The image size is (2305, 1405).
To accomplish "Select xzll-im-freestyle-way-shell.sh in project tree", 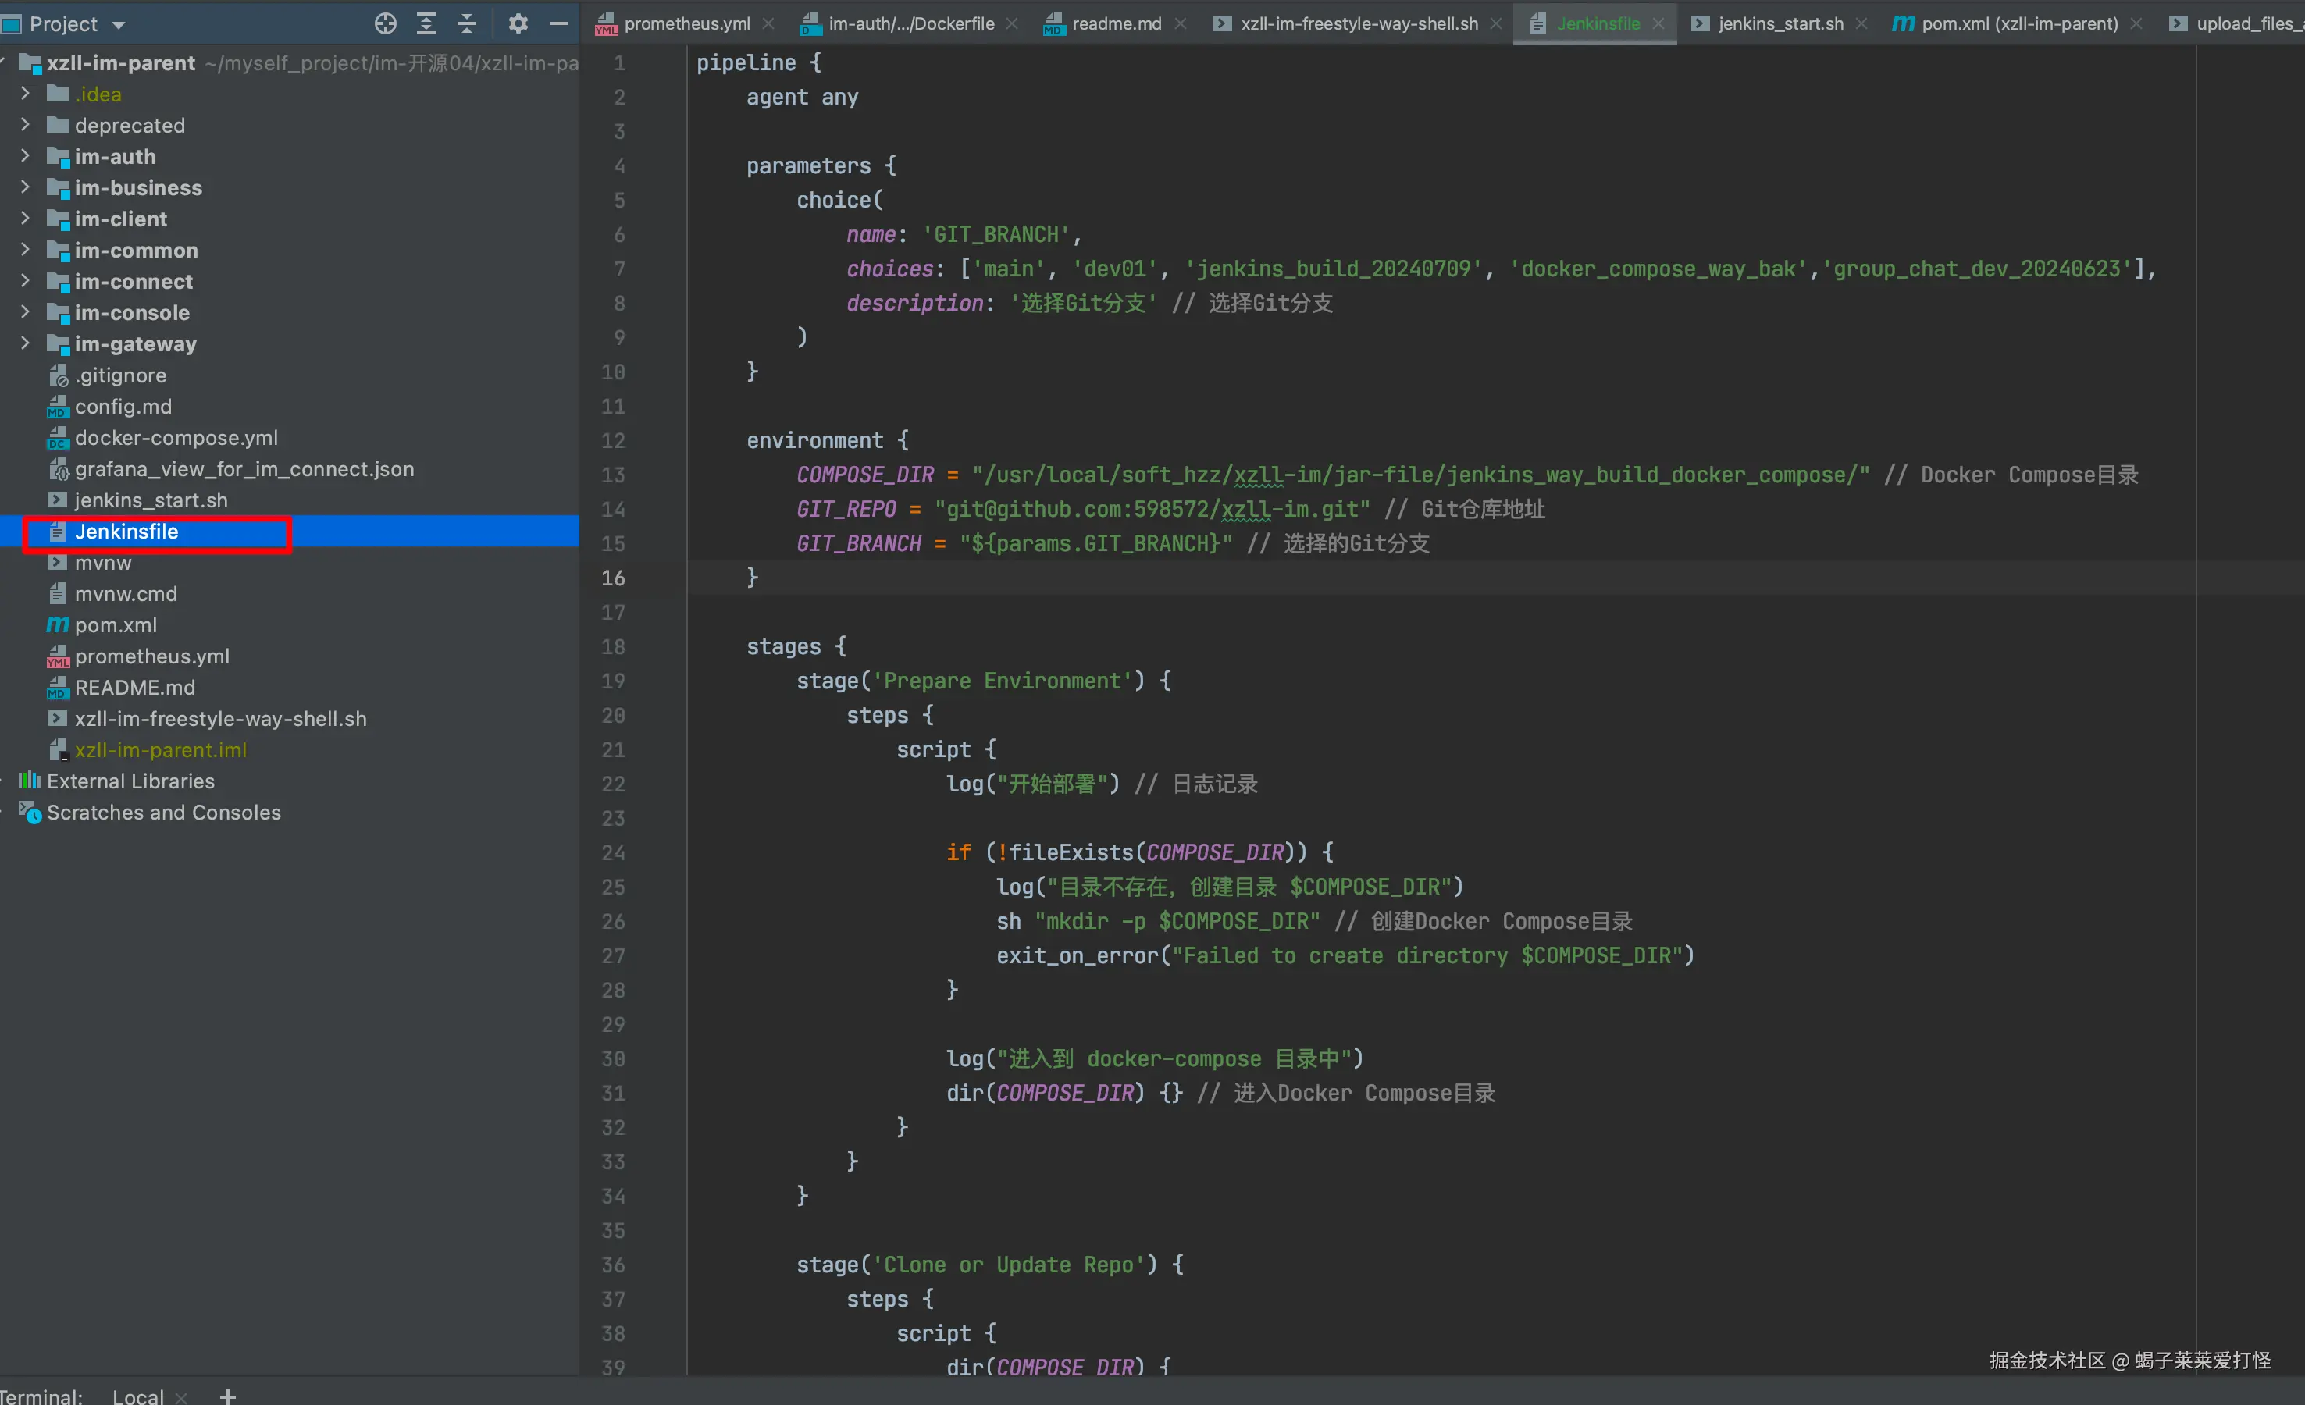I will pos(220,718).
